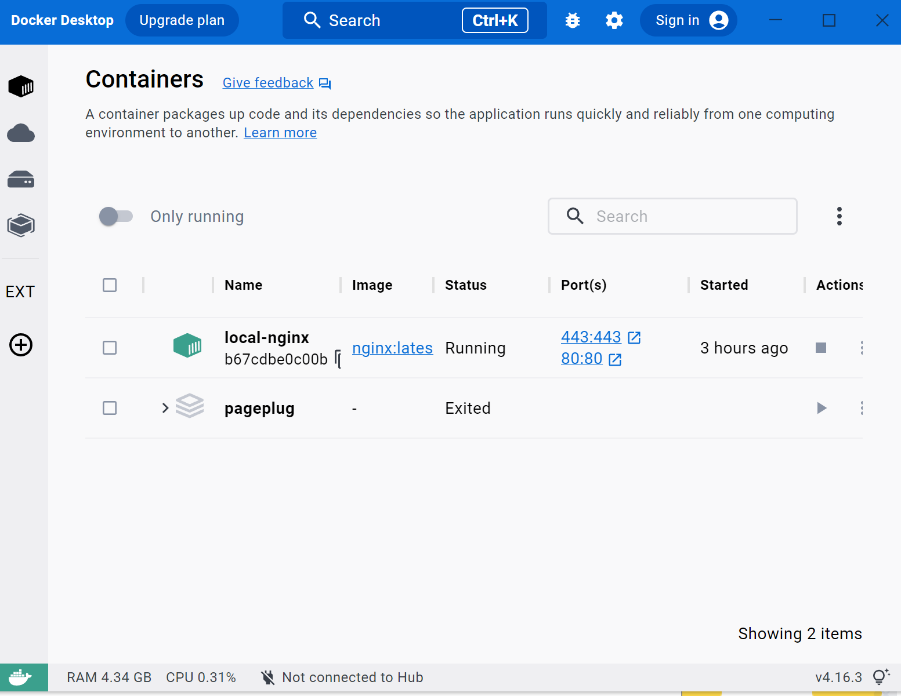Click RAM 4.34 GB status

(109, 677)
